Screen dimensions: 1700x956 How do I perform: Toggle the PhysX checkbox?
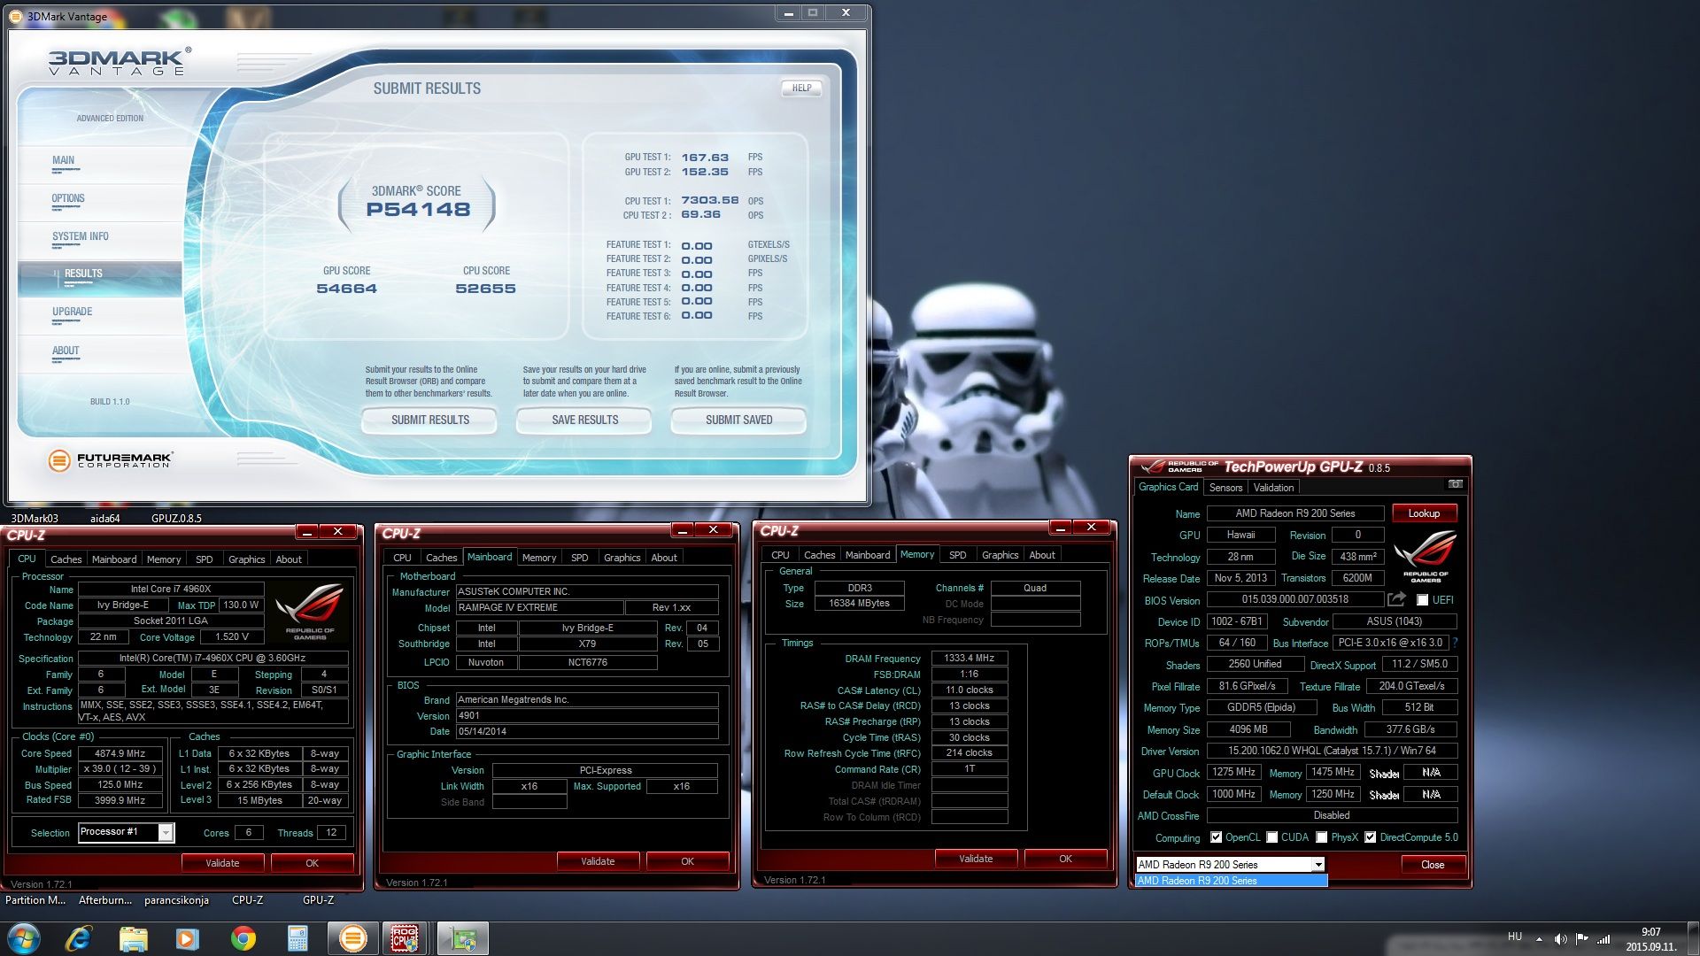pyautogui.click(x=1321, y=837)
